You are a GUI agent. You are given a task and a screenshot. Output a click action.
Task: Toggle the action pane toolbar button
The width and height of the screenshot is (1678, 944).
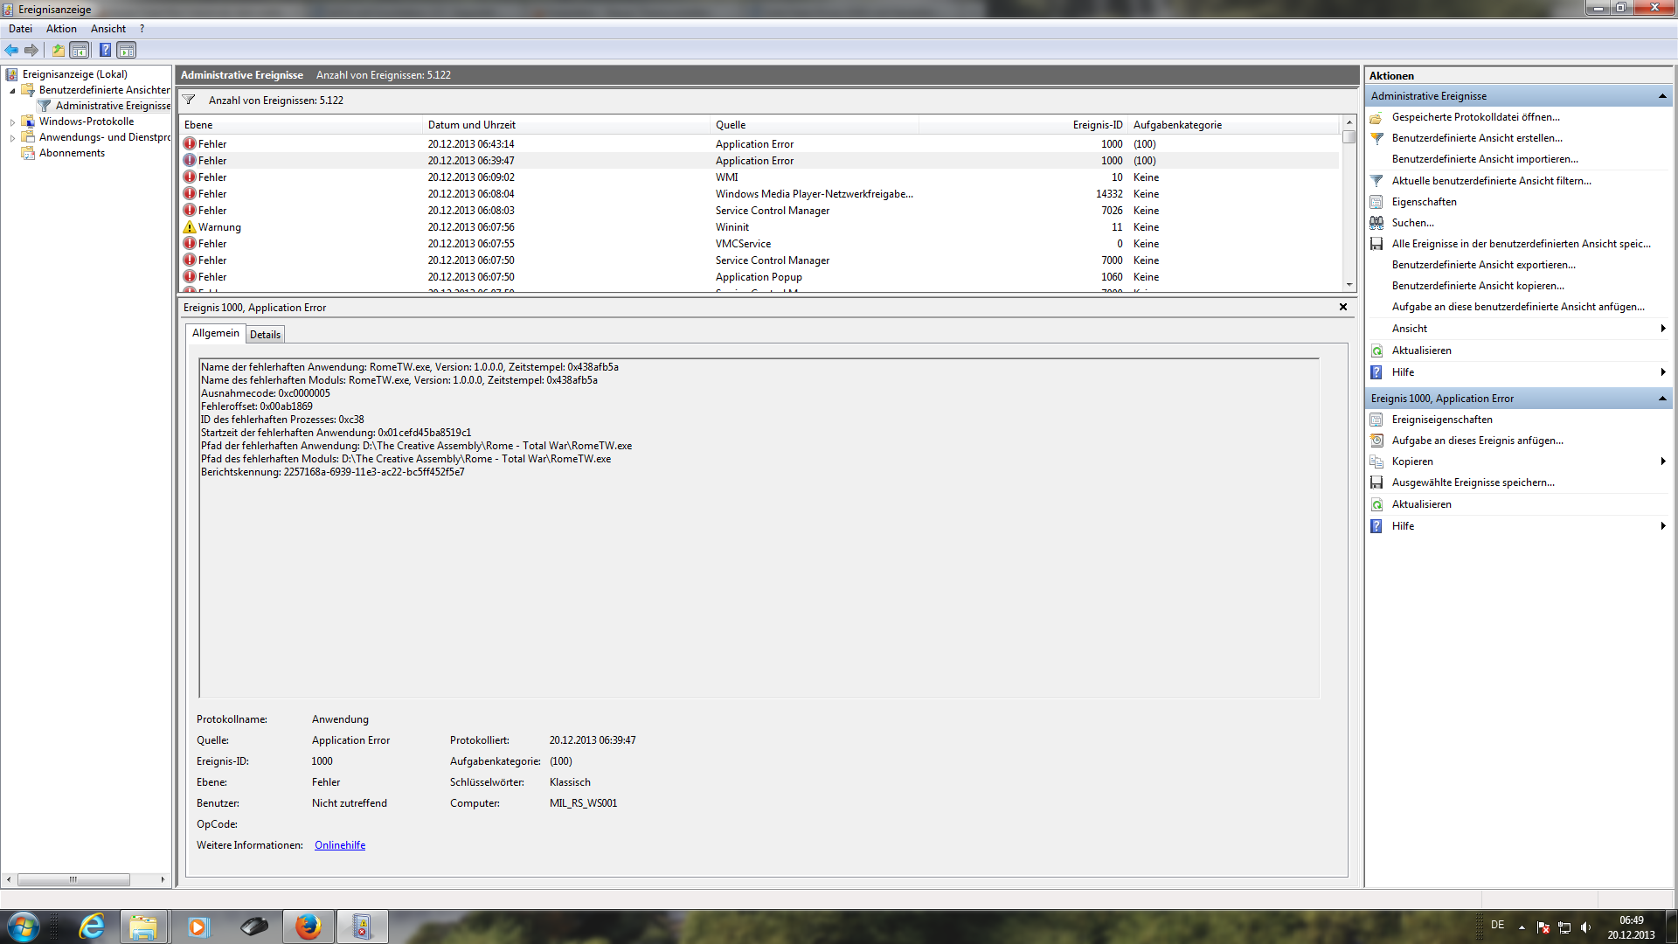[x=127, y=50]
